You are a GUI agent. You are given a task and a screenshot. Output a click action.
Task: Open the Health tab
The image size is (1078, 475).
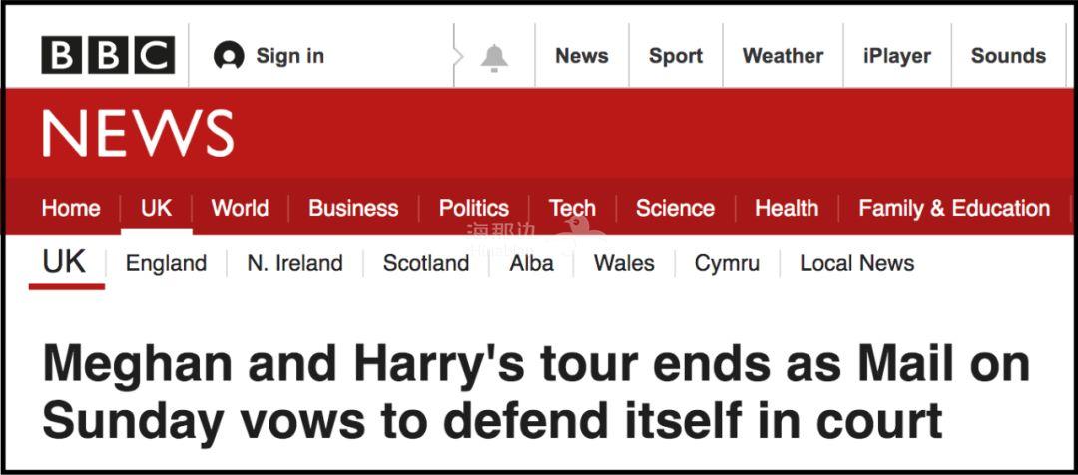[787, 208]
